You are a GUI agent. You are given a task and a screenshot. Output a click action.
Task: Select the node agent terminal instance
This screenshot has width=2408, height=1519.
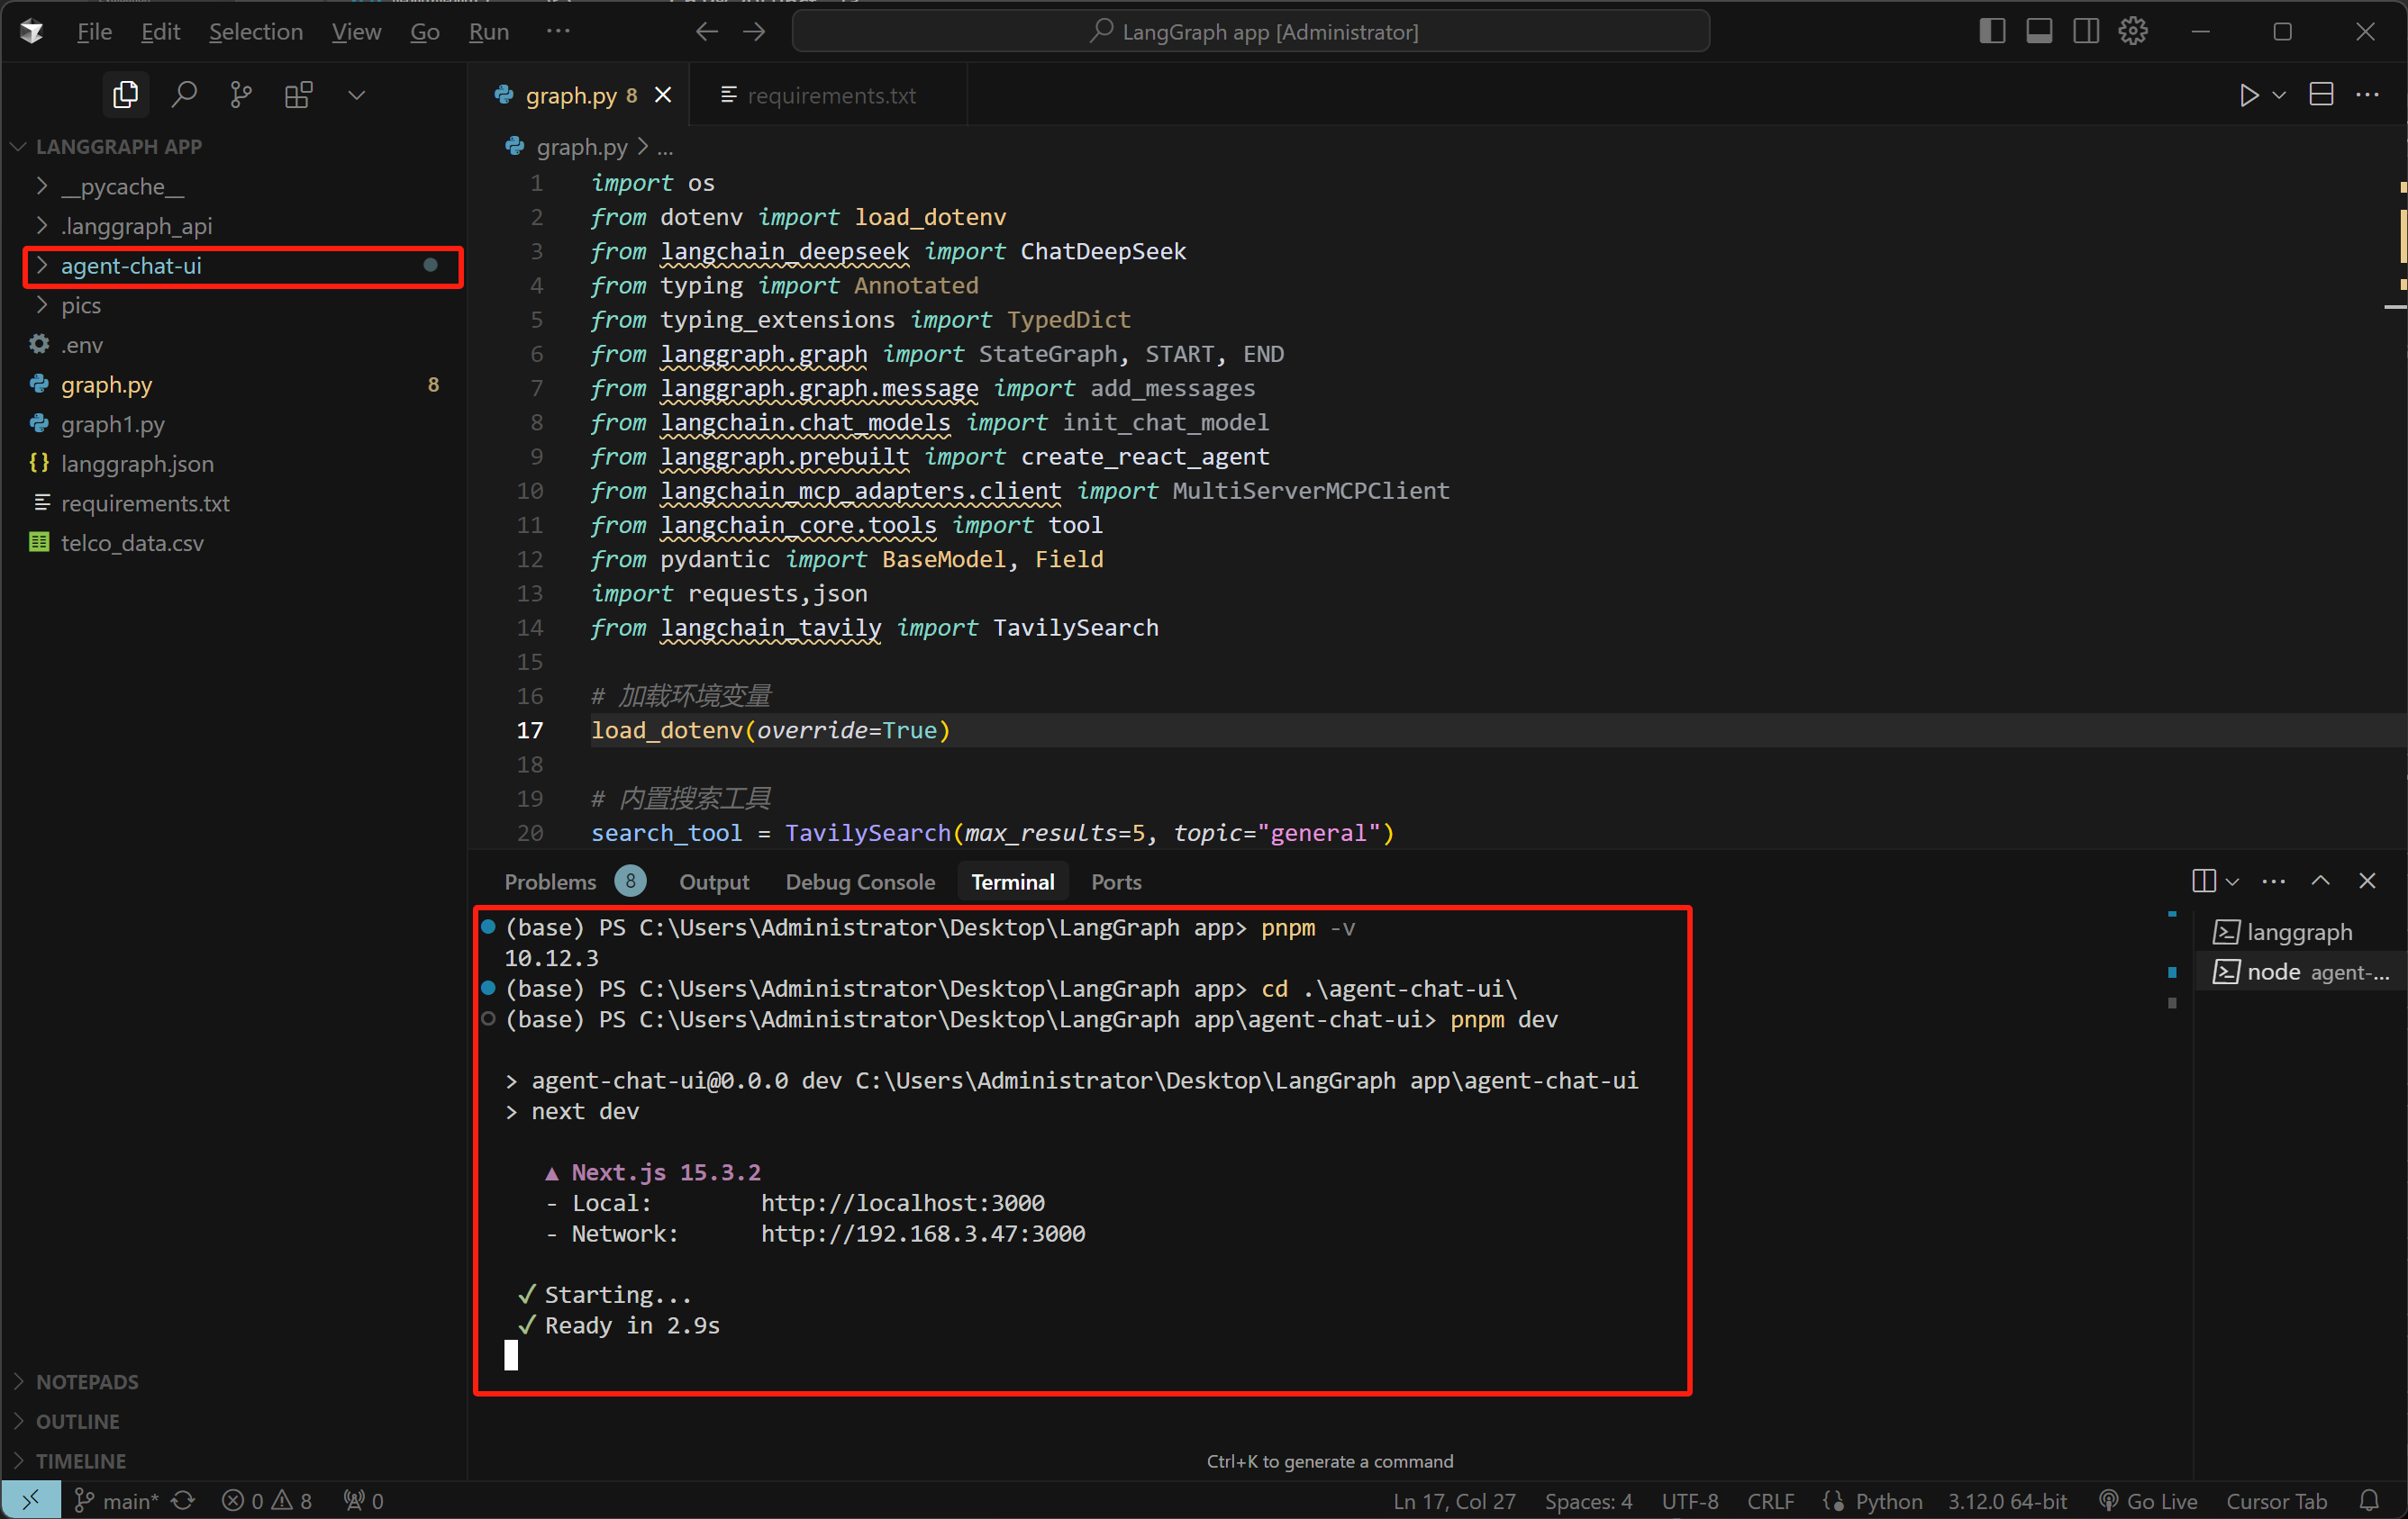[x=2299, y=972]
